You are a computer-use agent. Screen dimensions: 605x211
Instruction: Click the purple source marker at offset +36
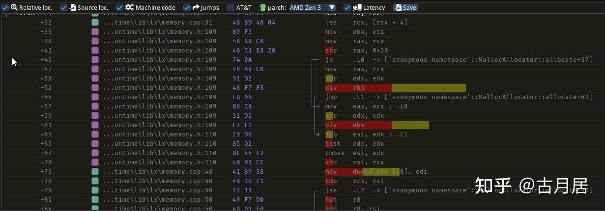95,31
